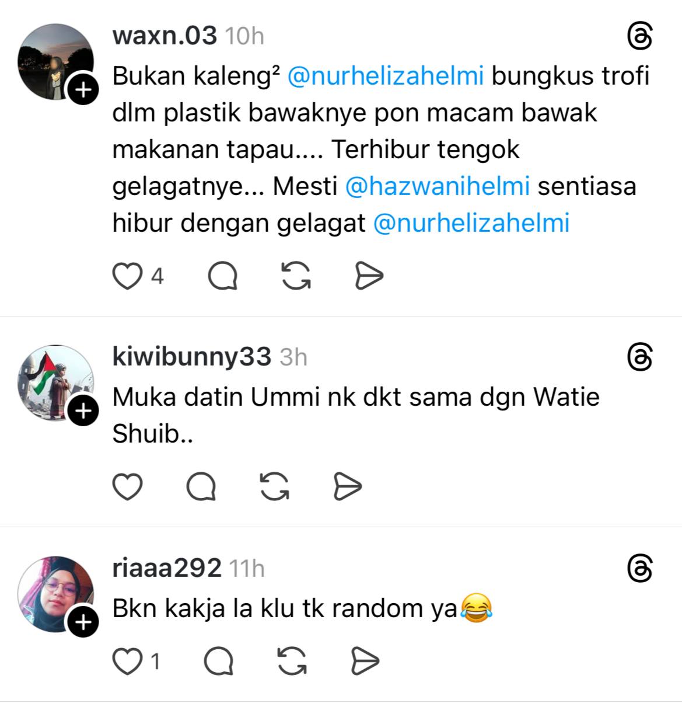The image size is (682, 703).
Task: Follow waxn.03 using plus badge on avatar
Action: (83, 91)
